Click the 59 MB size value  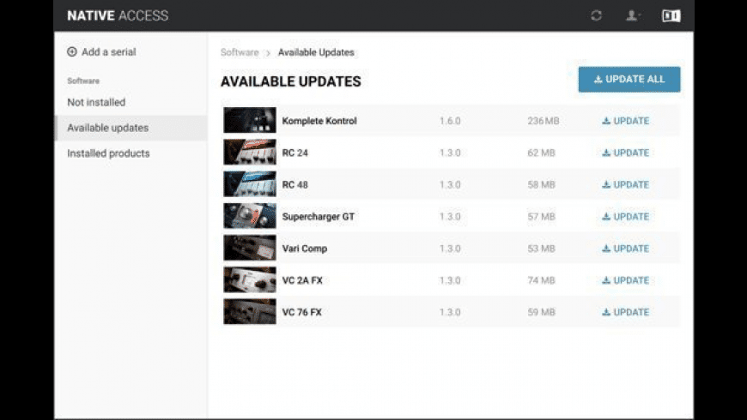[x=541, y=312]
